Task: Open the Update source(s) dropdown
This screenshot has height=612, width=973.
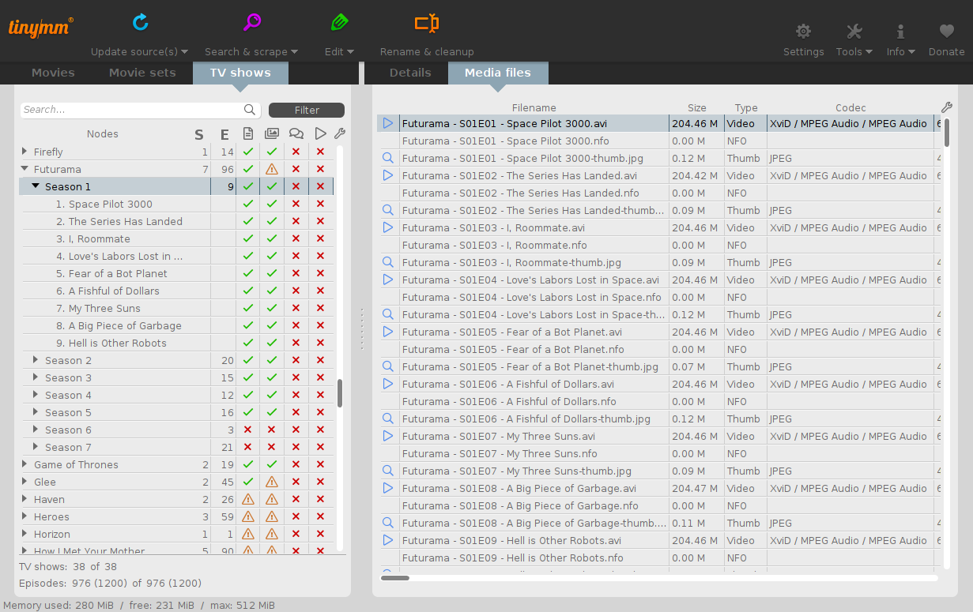Action: (x=184, y=52)
